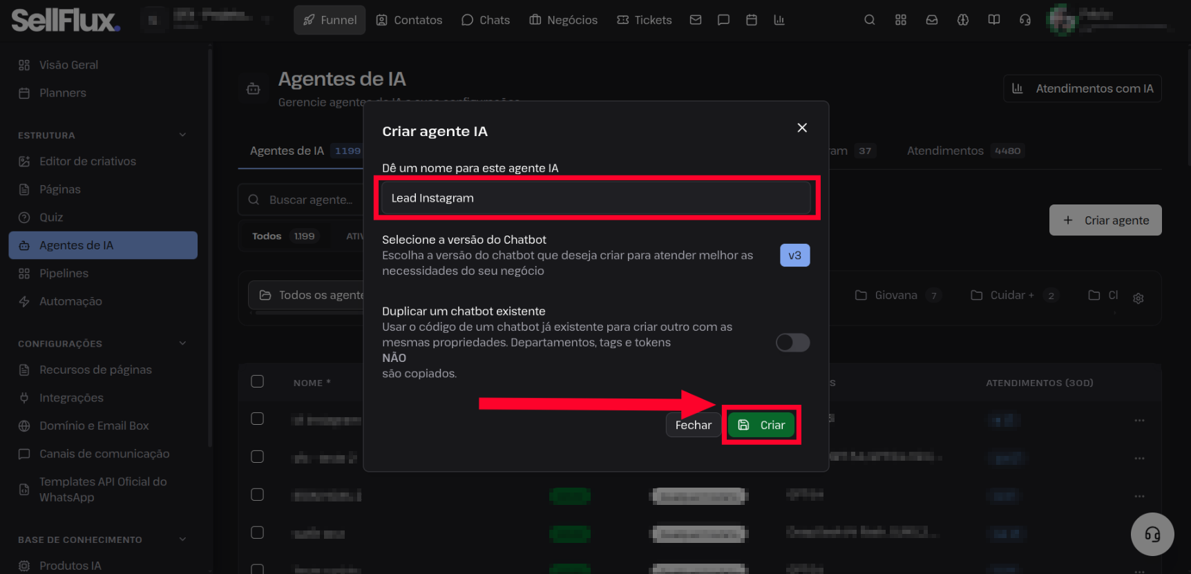This screenshot has width=1191, height=574.
Task: Open Recursos de páginas in the sidebar
Action: [103, 370]
